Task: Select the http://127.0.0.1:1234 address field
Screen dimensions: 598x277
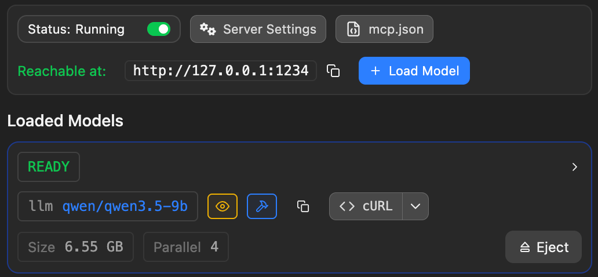Action: (x=221, y=71)
